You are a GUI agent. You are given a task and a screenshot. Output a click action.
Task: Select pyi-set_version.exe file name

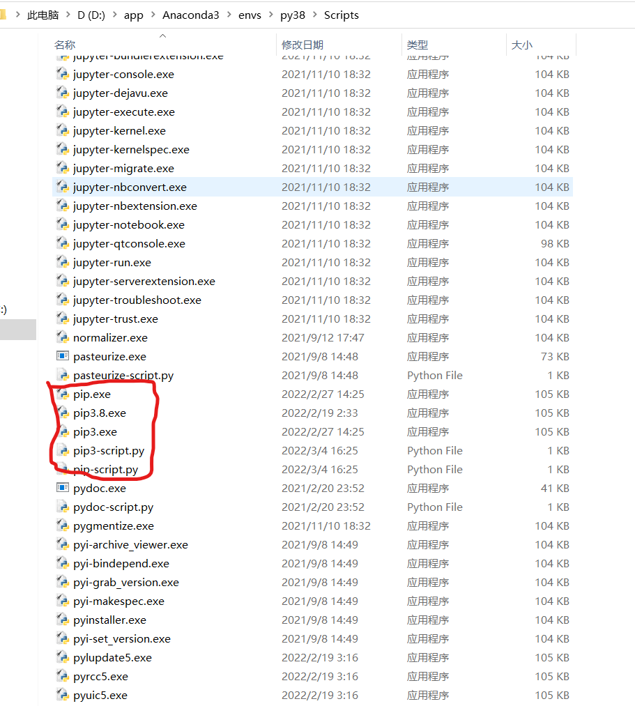[x=122, y=639]
